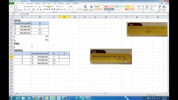The height and width of the screenshot is (100, 178).
Task: Save workbook from Quick Access Toolbar
Action: click(x=12, y=1)
